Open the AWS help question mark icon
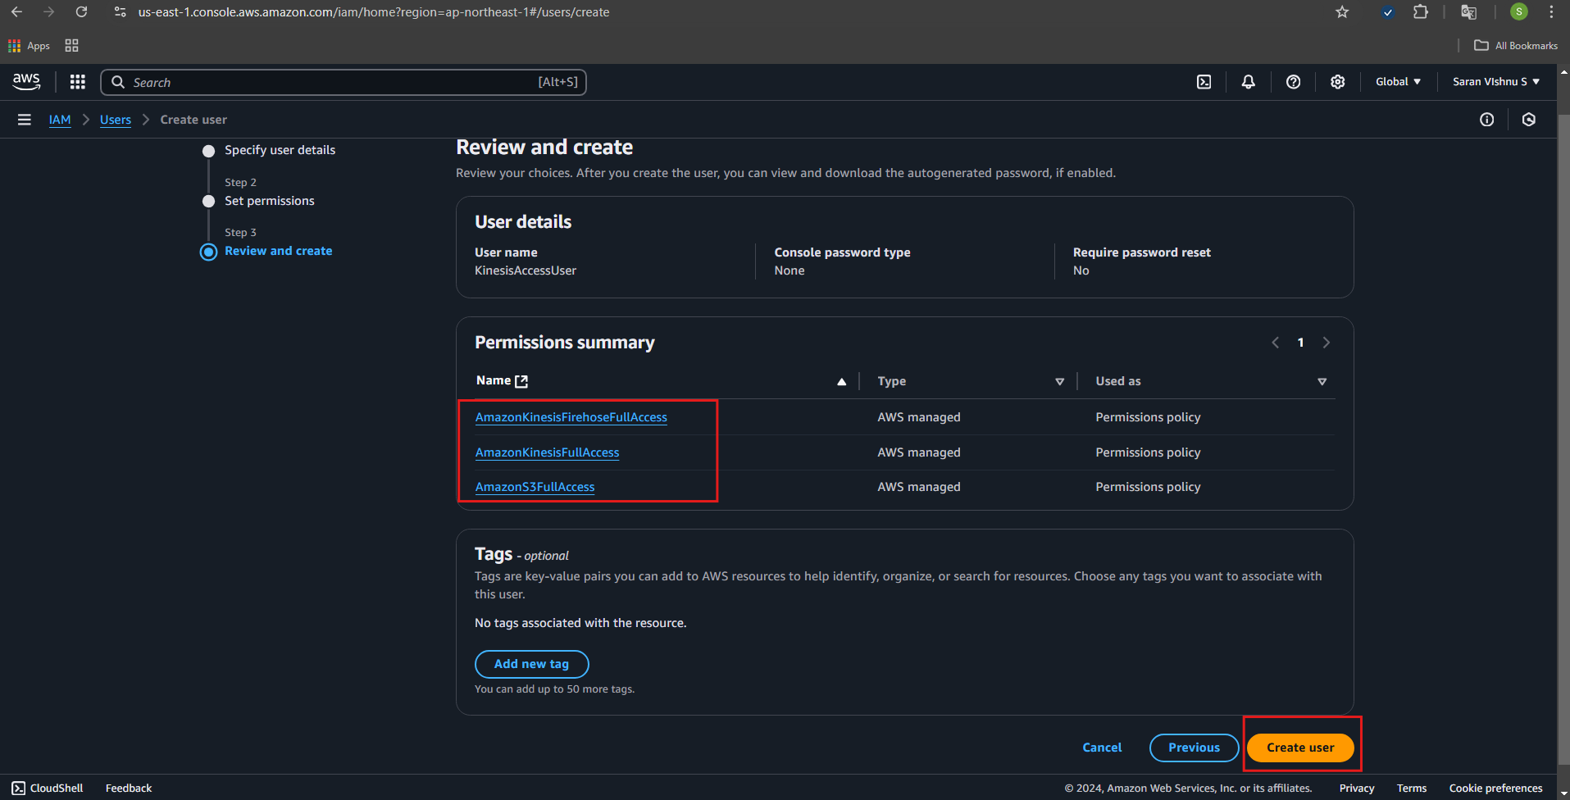Viewport: 1570px width, 800px height. click(1293, 82)
